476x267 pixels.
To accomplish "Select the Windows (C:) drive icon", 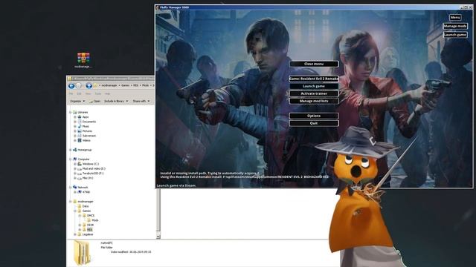I will pyautogui.click(x=80, y=164).
